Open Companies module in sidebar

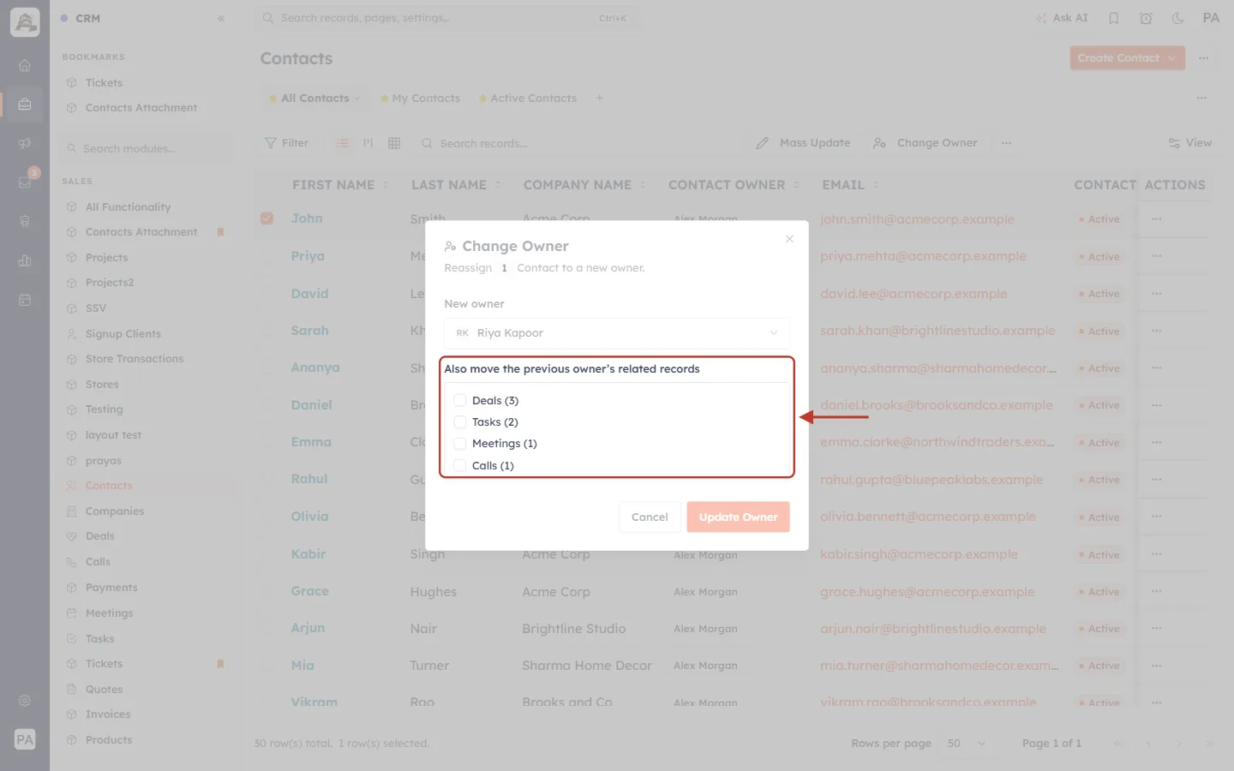[115, 511]
